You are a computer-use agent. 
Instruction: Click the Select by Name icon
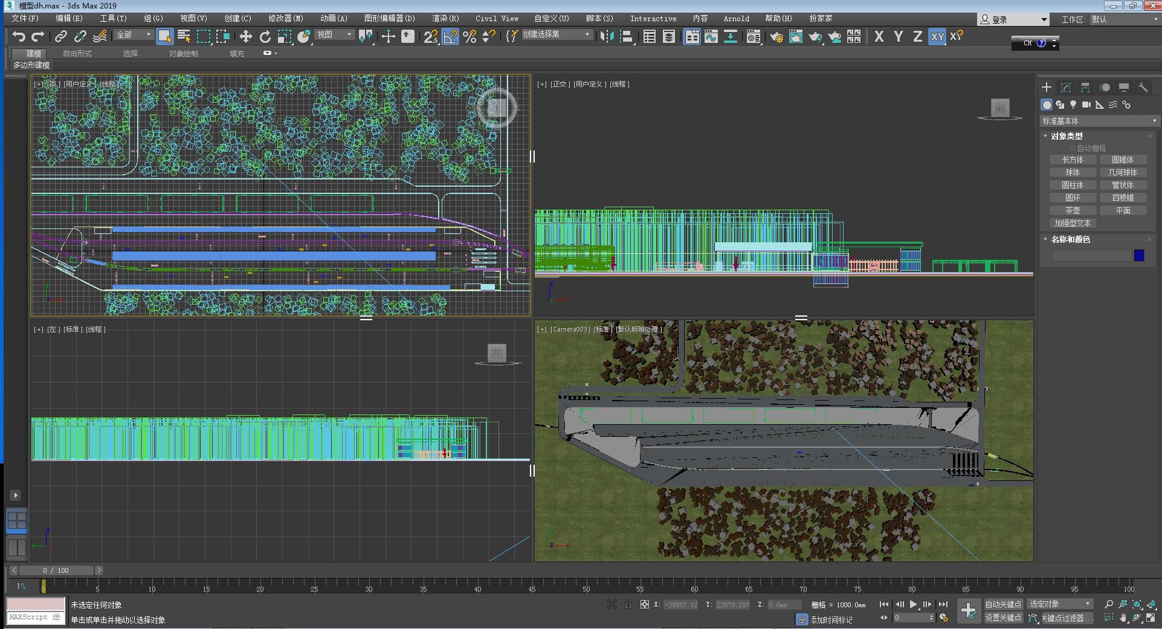184,37
